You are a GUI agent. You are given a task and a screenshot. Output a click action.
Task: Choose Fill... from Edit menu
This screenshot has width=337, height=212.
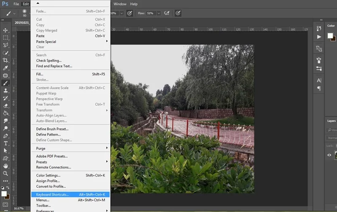pyautogui.click(x=70, y=74)
